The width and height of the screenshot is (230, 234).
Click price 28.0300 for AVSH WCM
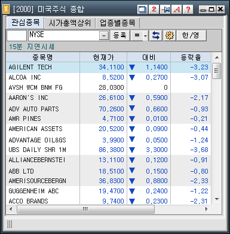111,87
